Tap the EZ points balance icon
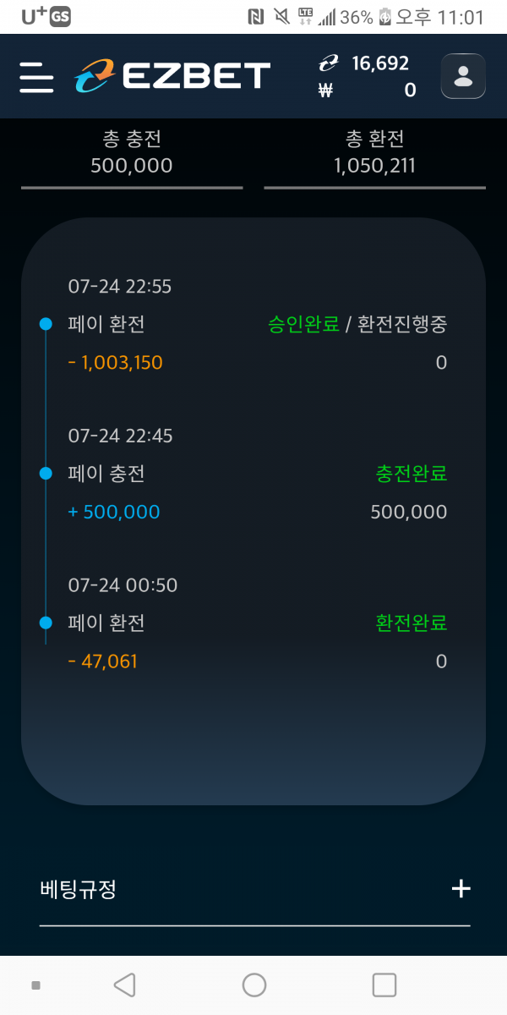Screen dimensions: 507x1015 328,63
